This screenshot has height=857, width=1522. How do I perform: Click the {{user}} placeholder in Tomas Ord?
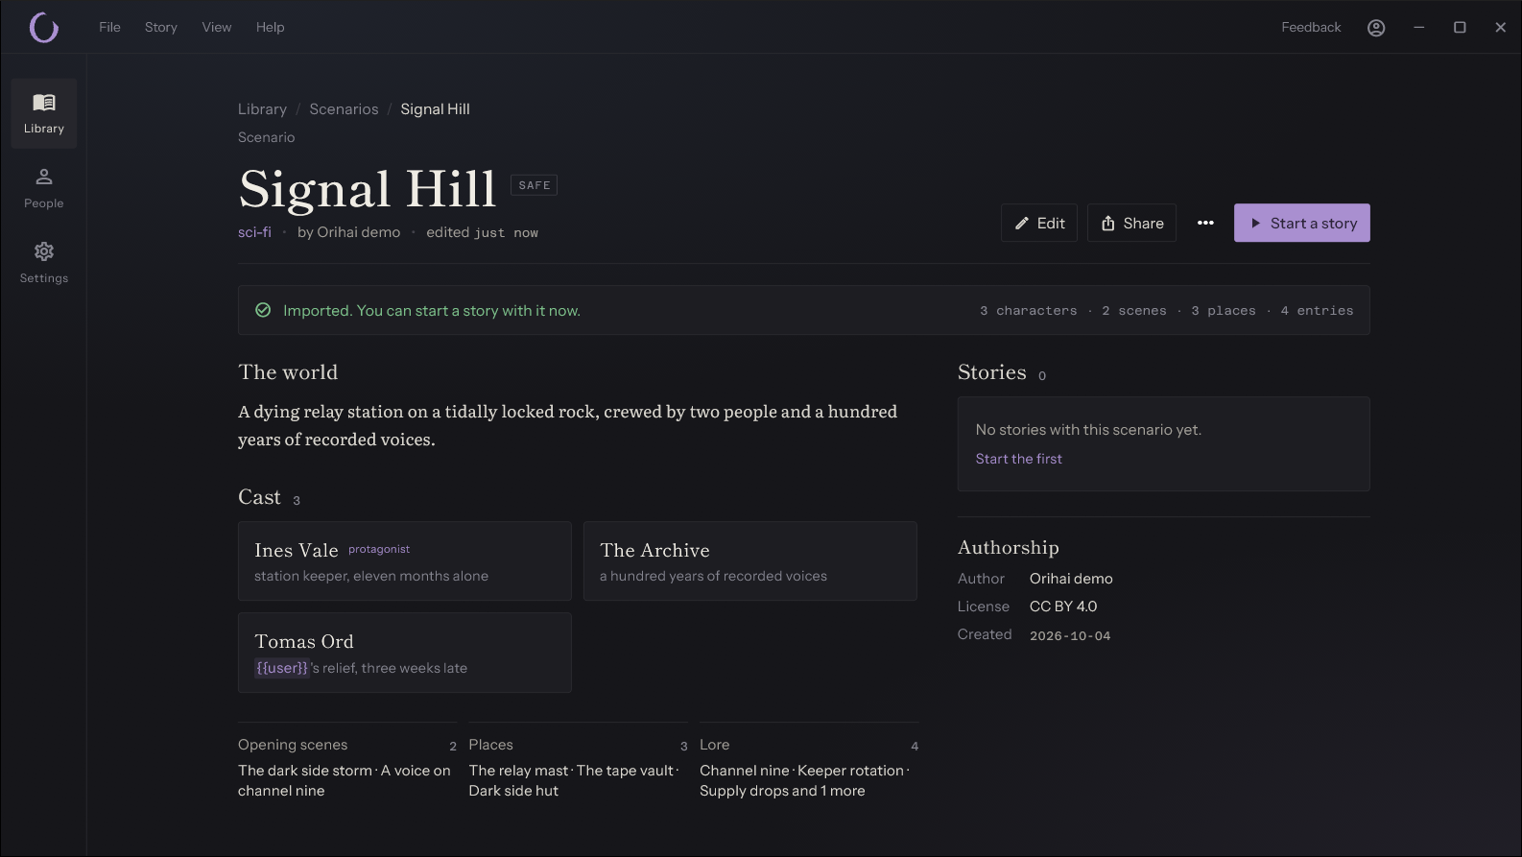pos(282,668)
